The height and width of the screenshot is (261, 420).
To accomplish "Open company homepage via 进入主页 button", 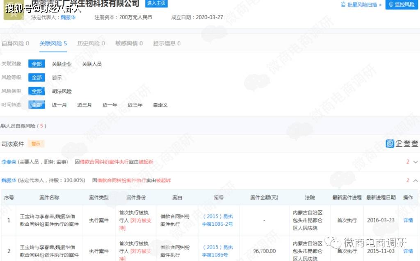I will click(x=157, y=3).
